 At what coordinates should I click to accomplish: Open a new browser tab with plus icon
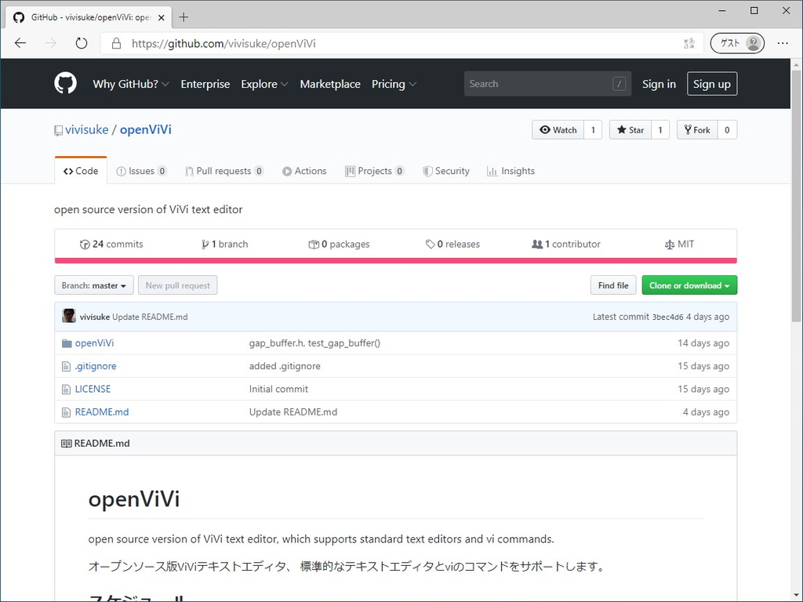(x=183, y=16)
